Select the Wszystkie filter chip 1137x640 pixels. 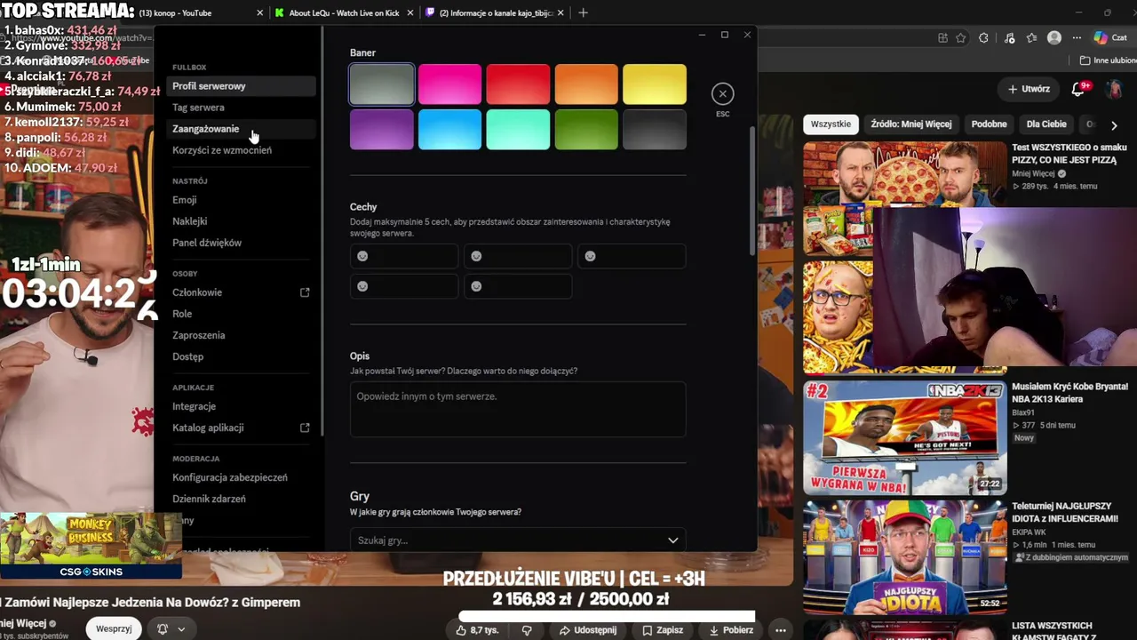click(831, 124)
